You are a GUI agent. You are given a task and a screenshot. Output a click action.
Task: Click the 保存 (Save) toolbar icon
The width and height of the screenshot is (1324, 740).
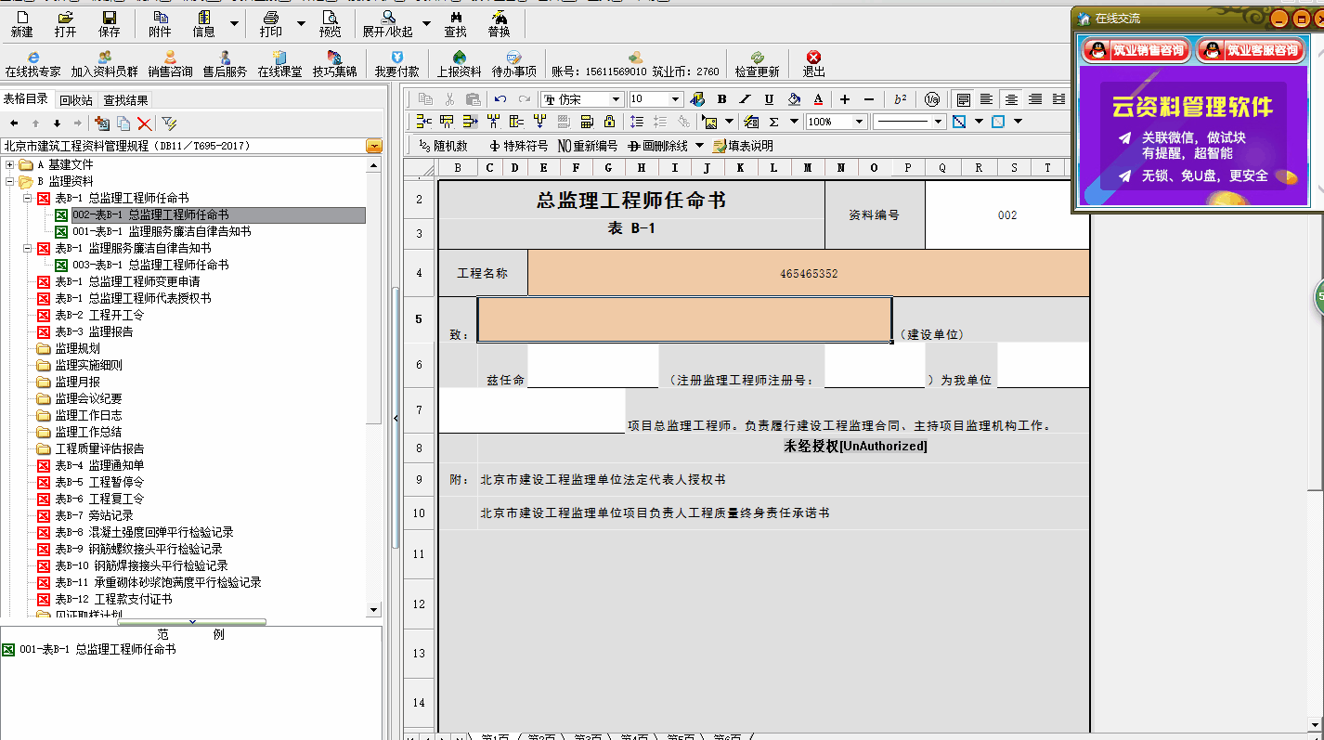[110, 24]
